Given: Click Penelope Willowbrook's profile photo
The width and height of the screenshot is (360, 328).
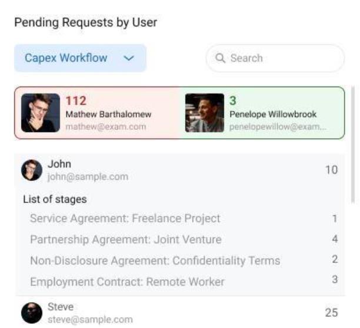Looking at the screenshot, I should coord(204,113).
